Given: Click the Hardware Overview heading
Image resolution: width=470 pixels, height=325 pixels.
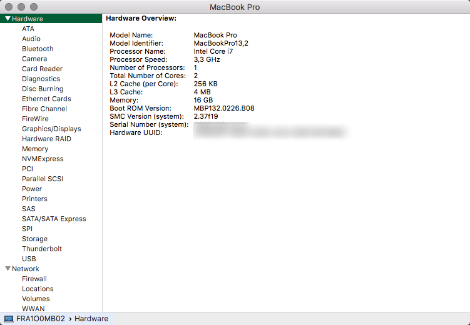Looking at the screenshot, I should 141,18.
